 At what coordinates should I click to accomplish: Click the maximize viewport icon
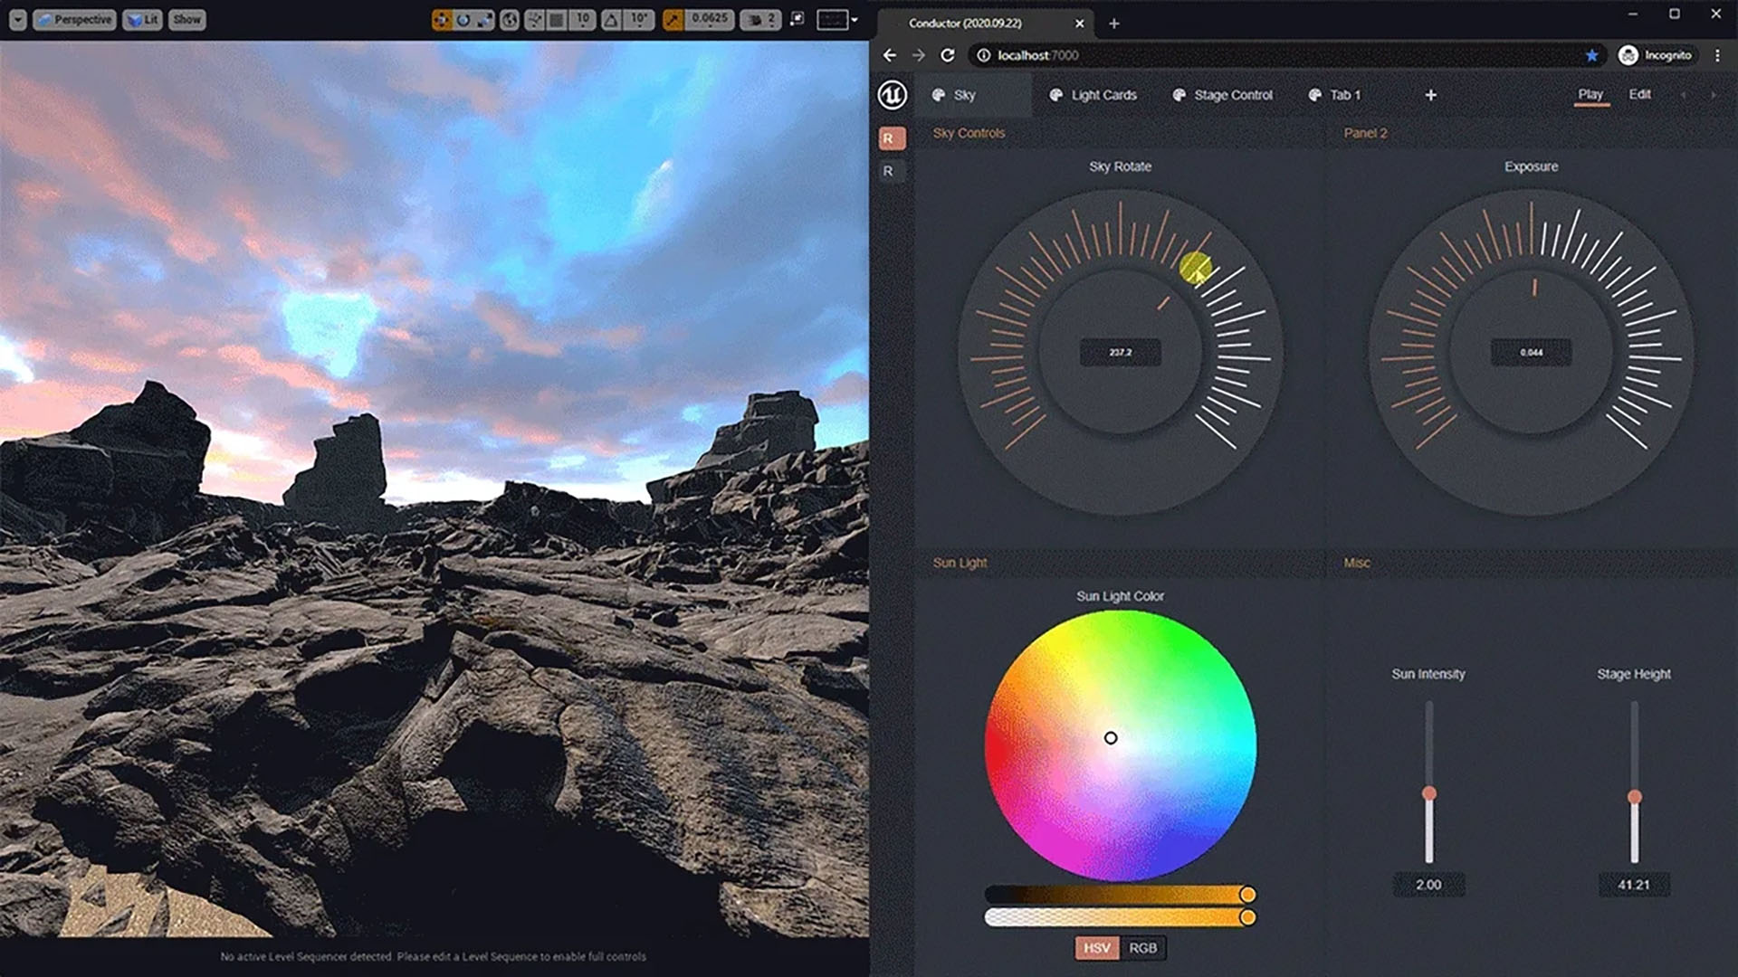tap(797, 19)
